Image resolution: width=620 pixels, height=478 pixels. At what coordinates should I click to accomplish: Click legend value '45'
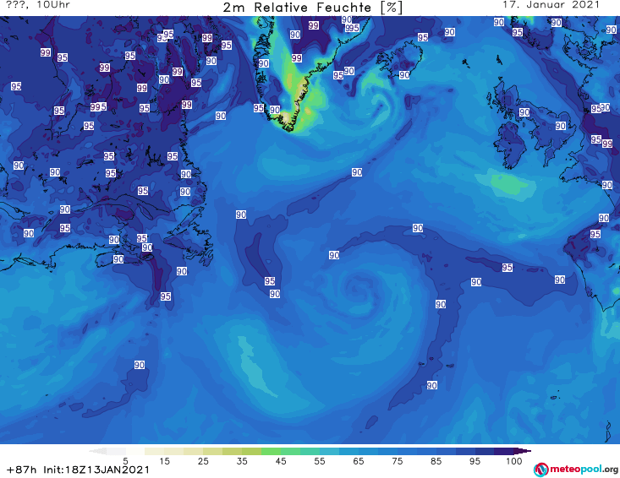click(281, 461)
